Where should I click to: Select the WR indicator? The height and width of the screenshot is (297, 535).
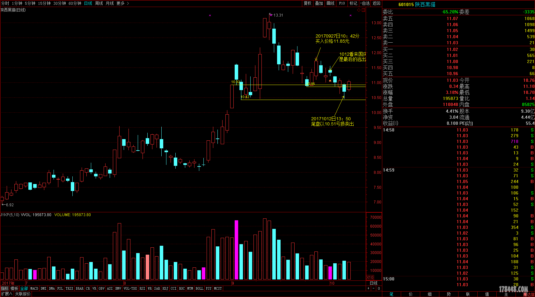point(150,288)
